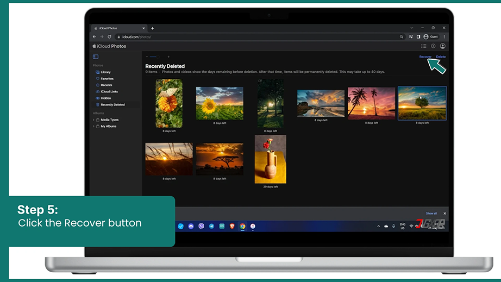
Task: Open a new browser tab
Action: pyautogui.click(x=153, y=28)
